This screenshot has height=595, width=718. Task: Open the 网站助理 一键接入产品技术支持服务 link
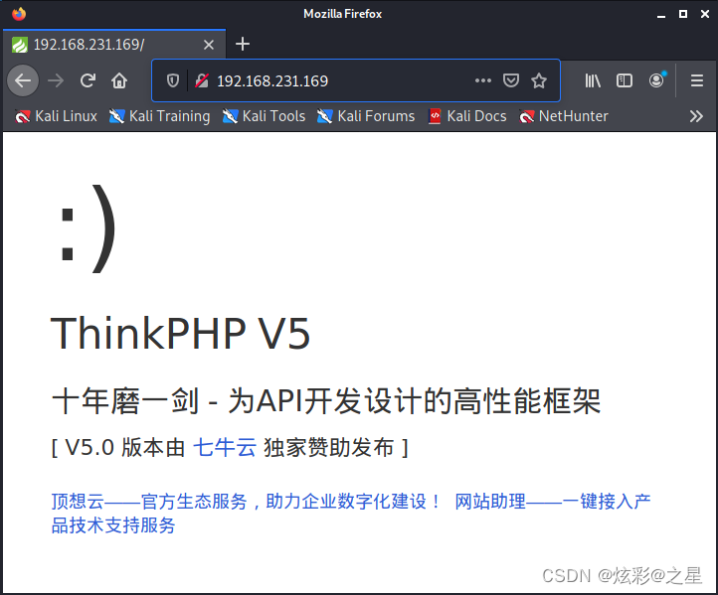pyautogui.click(x=351, y=514)
